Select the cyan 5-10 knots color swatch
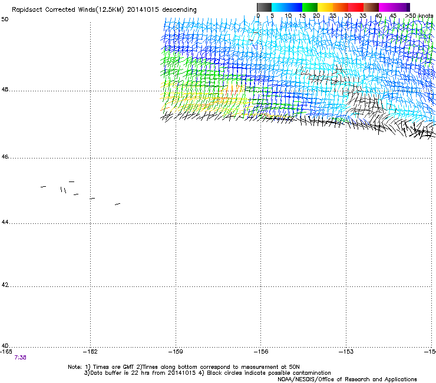 tap(279, 7)
